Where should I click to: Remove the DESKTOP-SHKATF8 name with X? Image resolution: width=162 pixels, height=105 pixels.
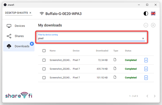click(x=30, y=13)
